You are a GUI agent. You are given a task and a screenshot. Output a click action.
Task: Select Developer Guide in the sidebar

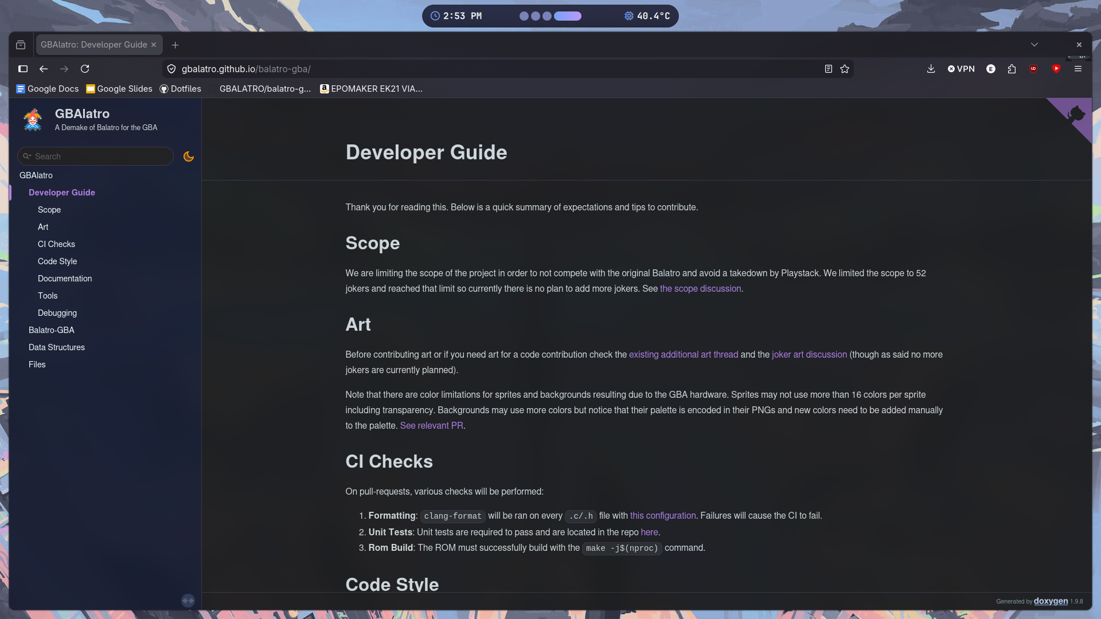(x=62, y=193)
